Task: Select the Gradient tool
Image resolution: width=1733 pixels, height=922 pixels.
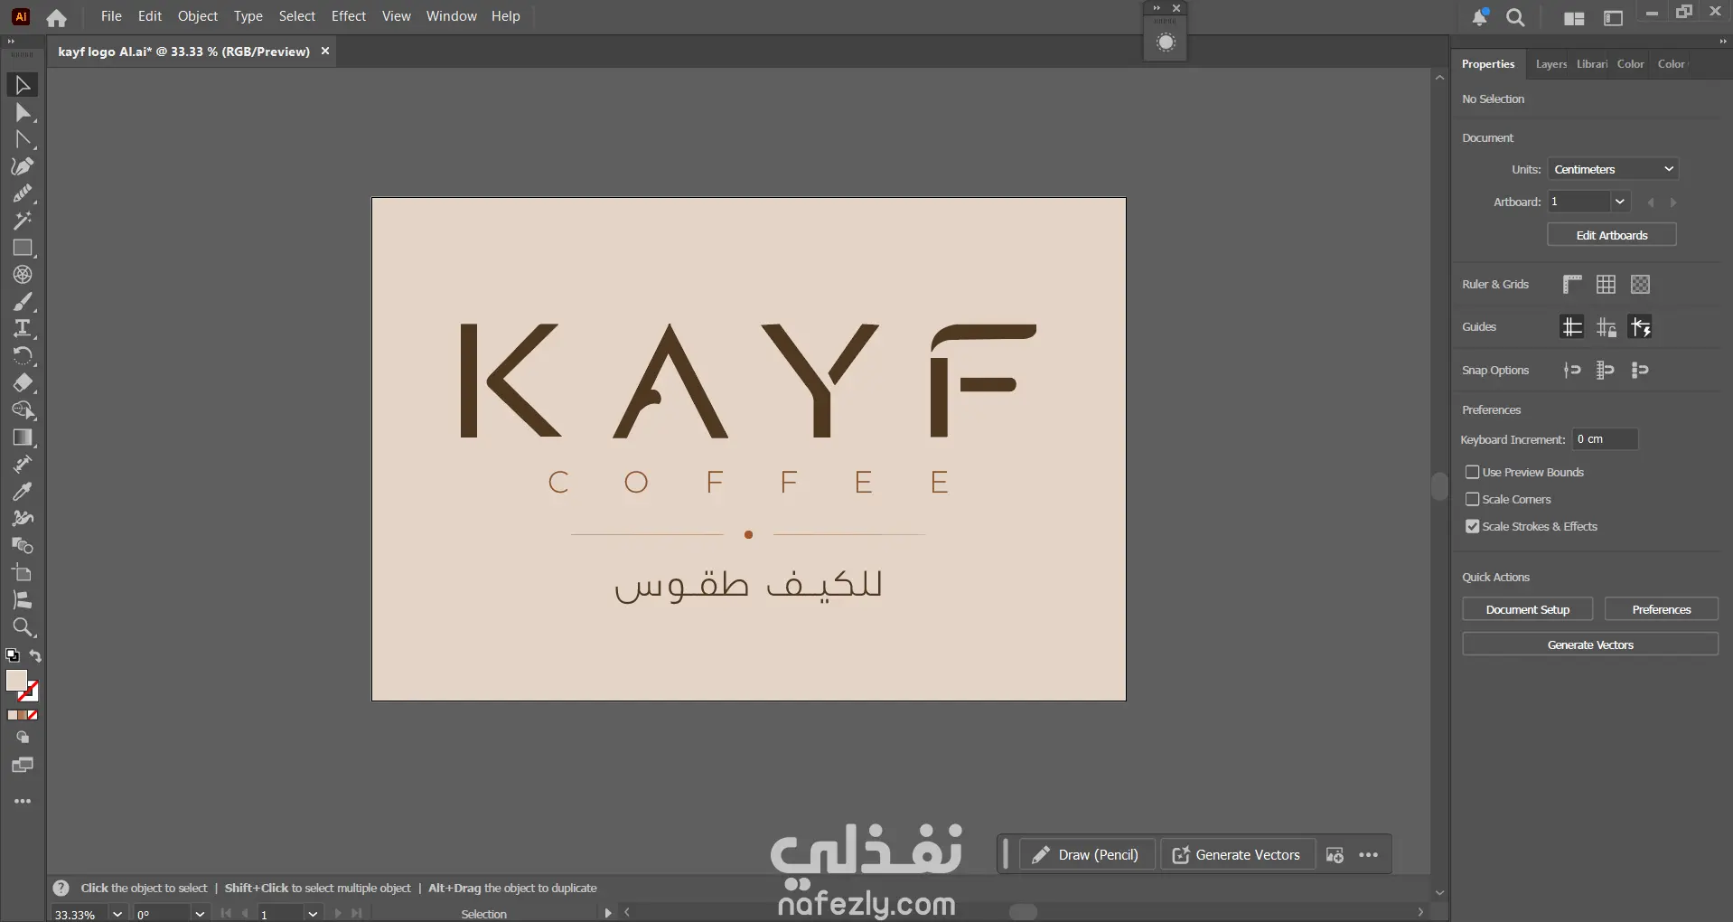Action: click(23, 437)
